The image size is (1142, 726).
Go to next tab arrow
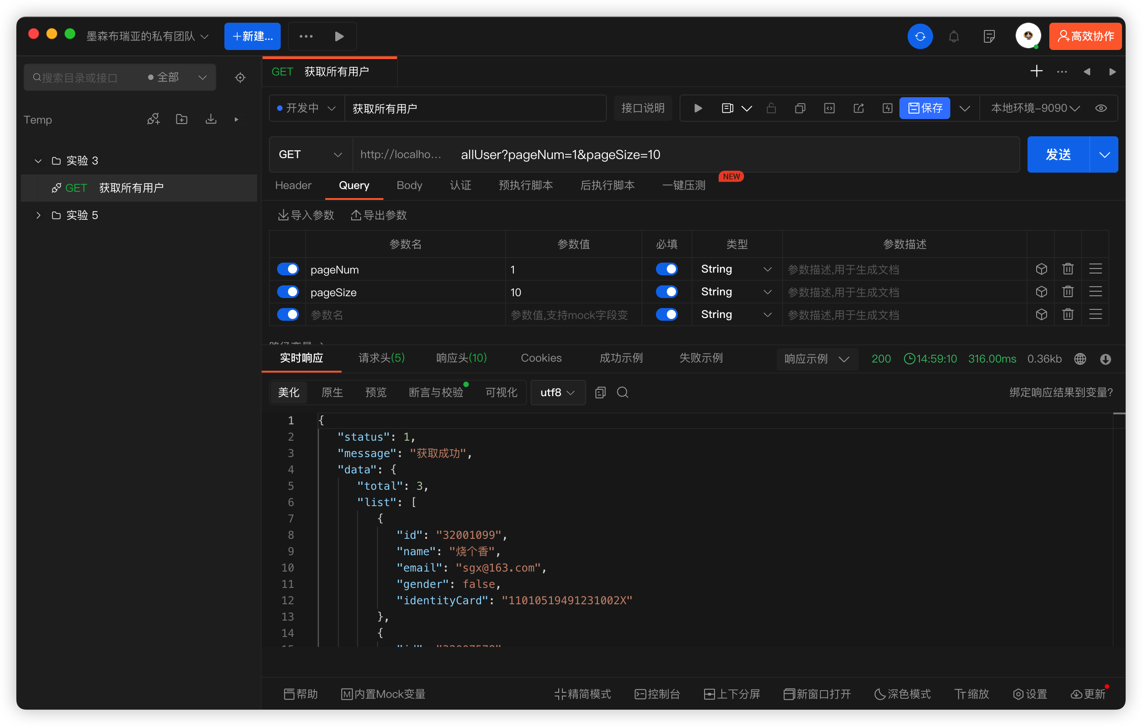[1112, 72]
